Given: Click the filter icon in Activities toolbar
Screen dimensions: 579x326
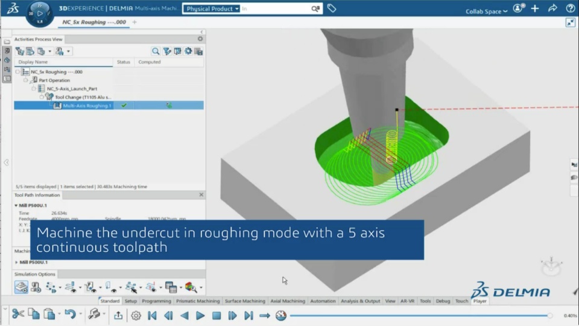Looking at the screenshot, I should click(167, 51).
